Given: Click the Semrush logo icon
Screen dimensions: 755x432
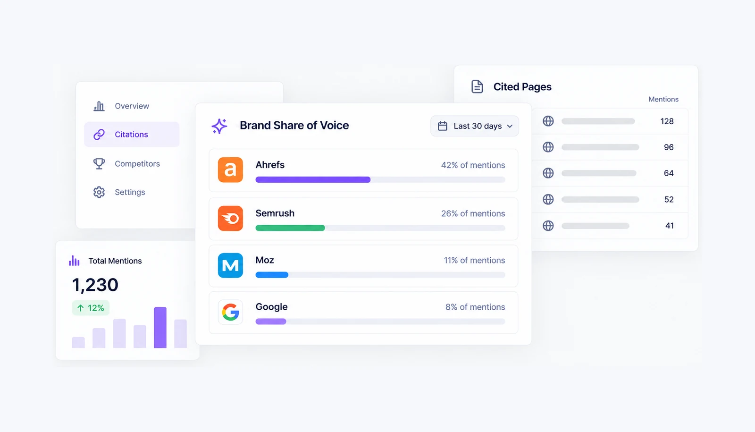Looking at the screenshot, I should coord(230,218).
